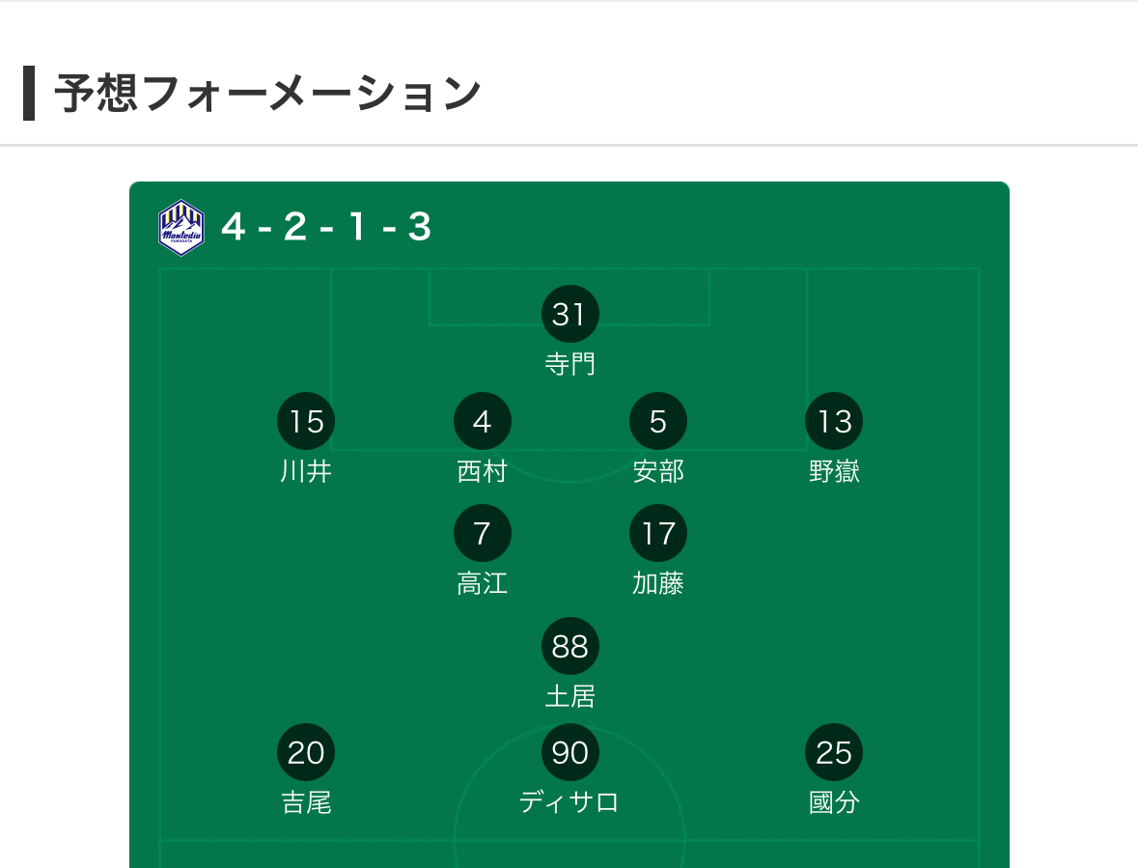Select player number 4 circle
Screen dimensions: 1138x868
(482, 422)
